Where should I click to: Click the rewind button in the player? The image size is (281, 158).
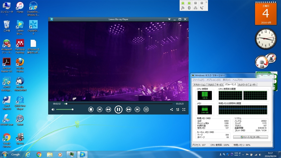108,109
